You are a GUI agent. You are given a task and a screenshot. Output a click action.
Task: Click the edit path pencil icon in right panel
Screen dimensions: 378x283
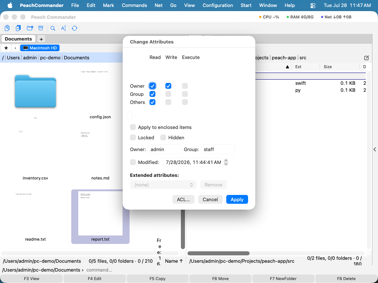click(x=367, y=58)
